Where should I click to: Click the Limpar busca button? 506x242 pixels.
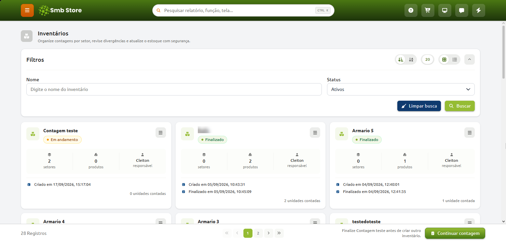click(419, 106)
